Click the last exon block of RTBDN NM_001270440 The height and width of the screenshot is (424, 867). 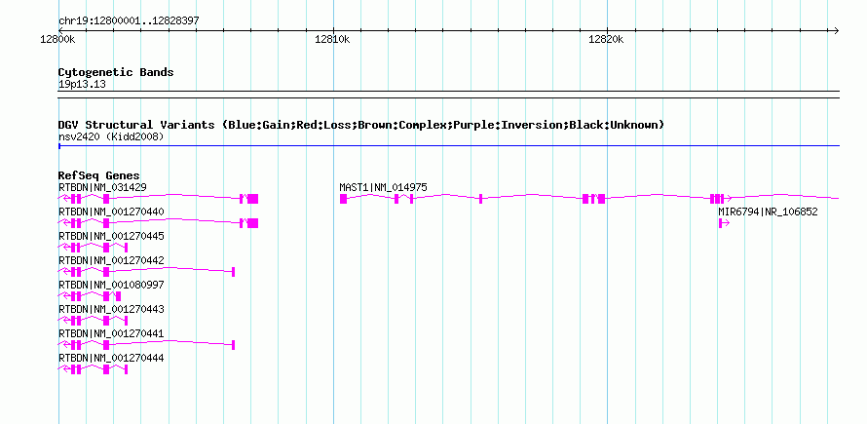[x=253, y=223]
